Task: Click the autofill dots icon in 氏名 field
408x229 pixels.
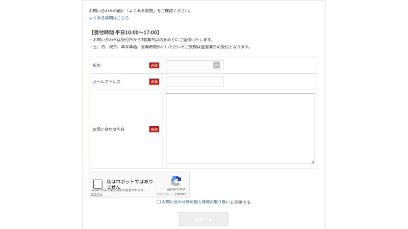Action: tap(216, 65)
